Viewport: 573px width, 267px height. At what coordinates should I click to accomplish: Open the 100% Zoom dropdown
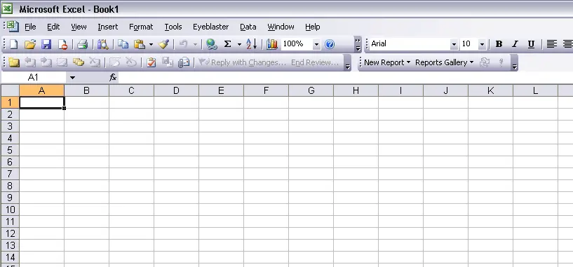point(316,45)
